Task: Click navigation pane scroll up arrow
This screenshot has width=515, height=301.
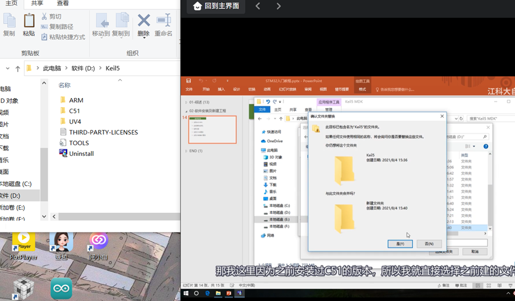Action: tap(44, 83)
